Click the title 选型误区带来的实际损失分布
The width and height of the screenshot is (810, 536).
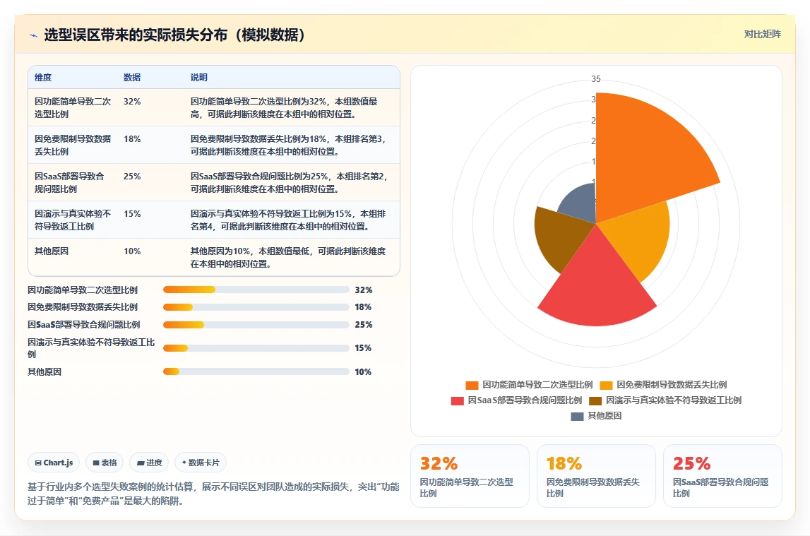(136, 35)
